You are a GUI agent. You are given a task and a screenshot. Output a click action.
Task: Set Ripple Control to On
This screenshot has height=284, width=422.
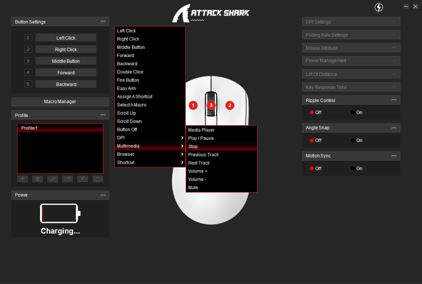[353, 112]
